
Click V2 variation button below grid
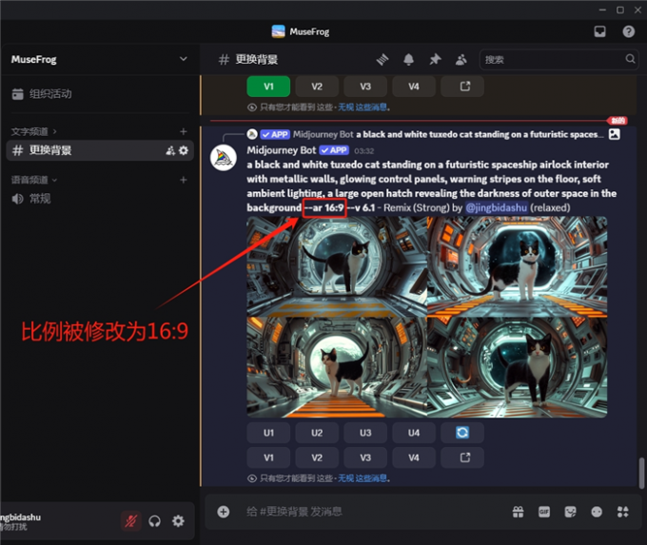click(317, 457)
